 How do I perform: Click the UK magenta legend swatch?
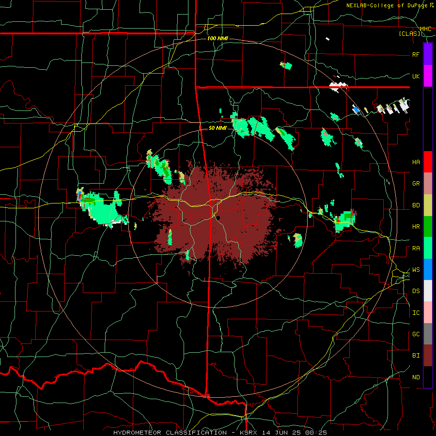click(428, 76)
